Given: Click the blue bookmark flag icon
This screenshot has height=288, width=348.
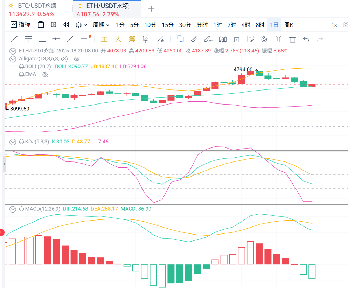Looking at the screenshot, I should click(180, 39).
